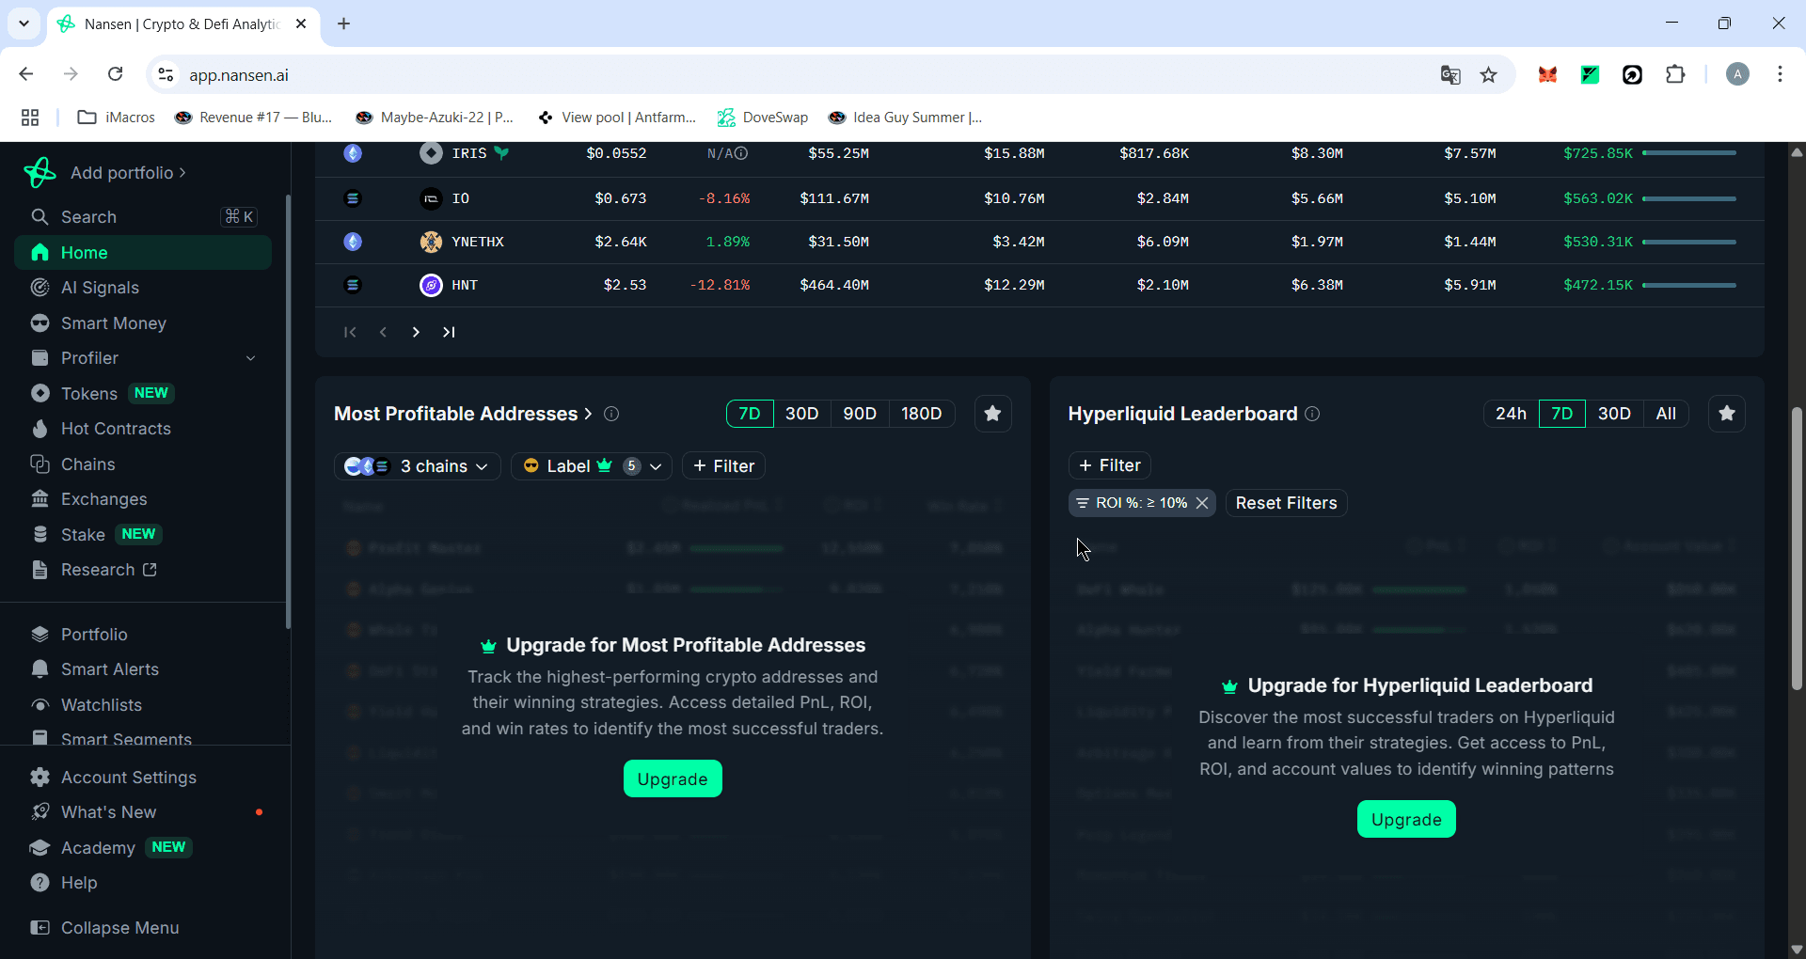This screenshot has width=1806, height=959.
Task: Open the Tokens section
Action: [143, 393]
